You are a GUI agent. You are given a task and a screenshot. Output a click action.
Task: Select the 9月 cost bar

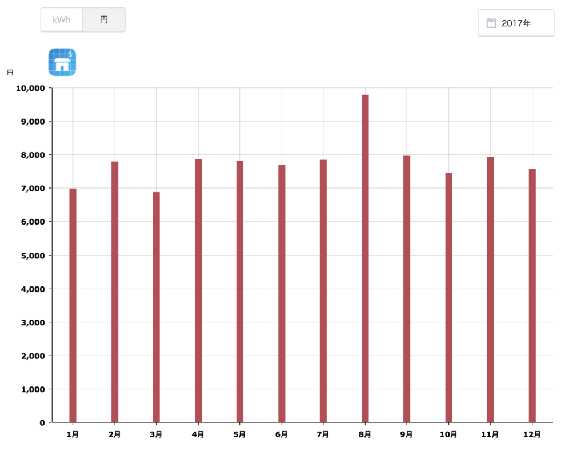(407, 289)
